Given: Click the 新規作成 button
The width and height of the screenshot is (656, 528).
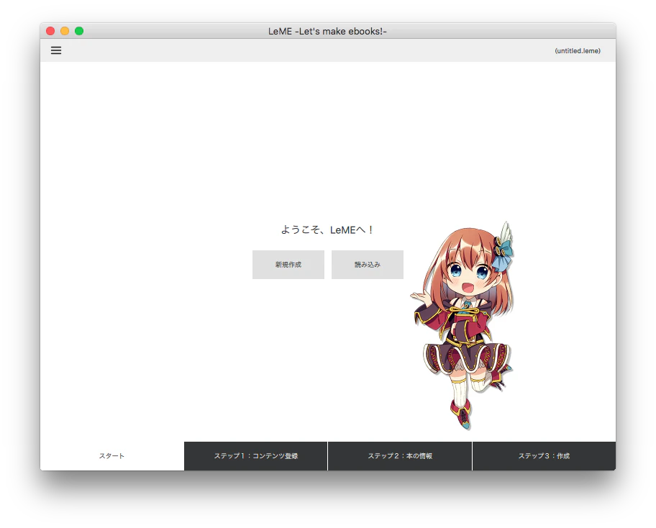Looking at the screenshot, I should 288,265.
